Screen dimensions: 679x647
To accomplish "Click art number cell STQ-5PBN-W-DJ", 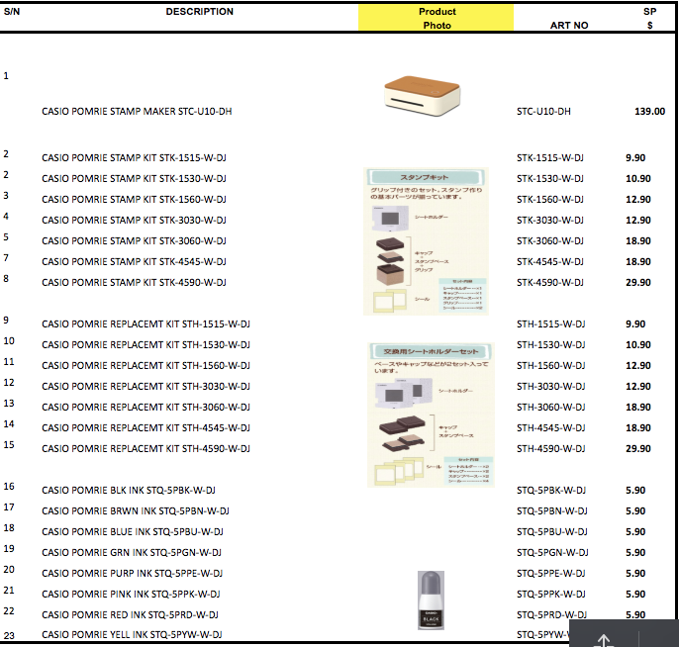I will [x=551, y=510].
